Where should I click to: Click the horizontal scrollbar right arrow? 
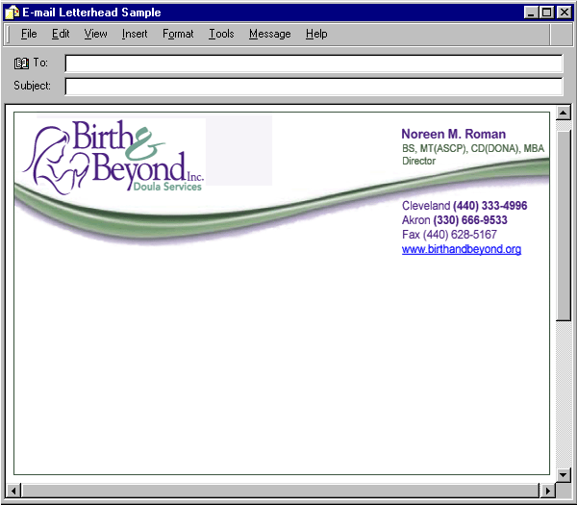click(548, 491)
